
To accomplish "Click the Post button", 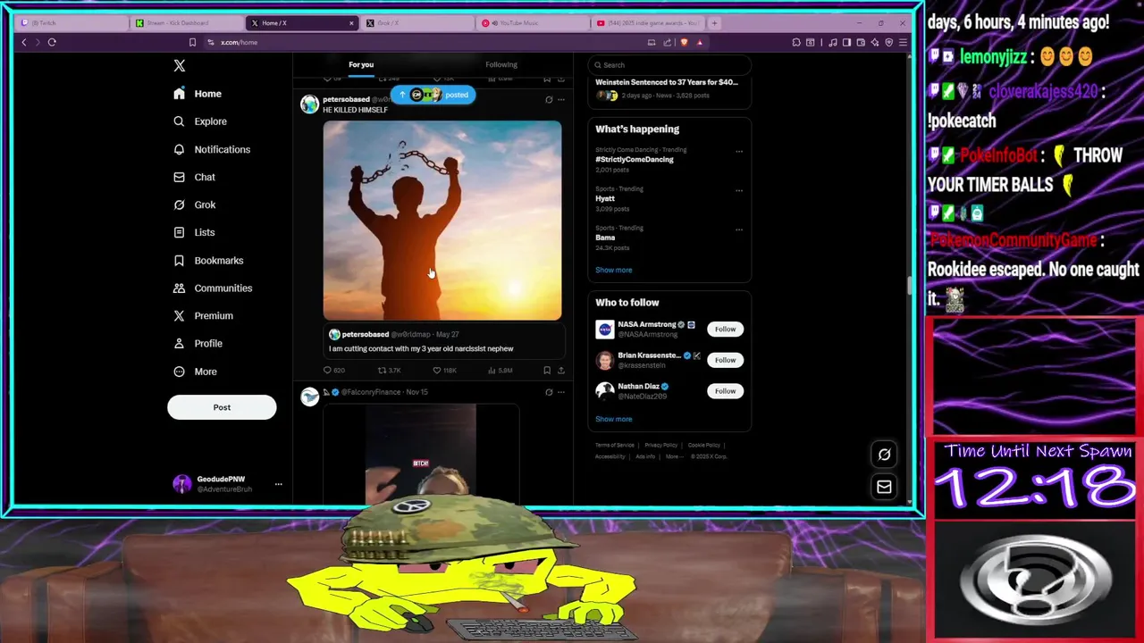I will (x=222, y=407).
